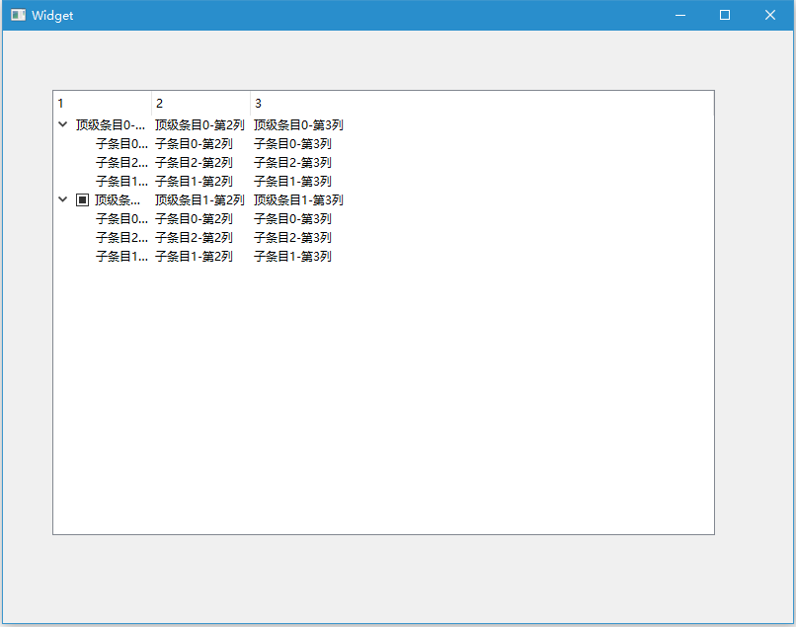Select 子条目0... under 顶级条目1

pos(121,219)
